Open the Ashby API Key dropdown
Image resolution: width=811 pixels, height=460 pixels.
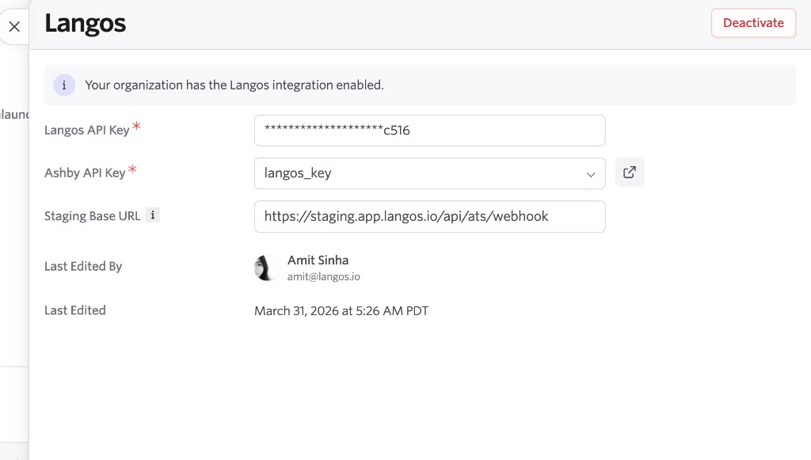[429, 173]
